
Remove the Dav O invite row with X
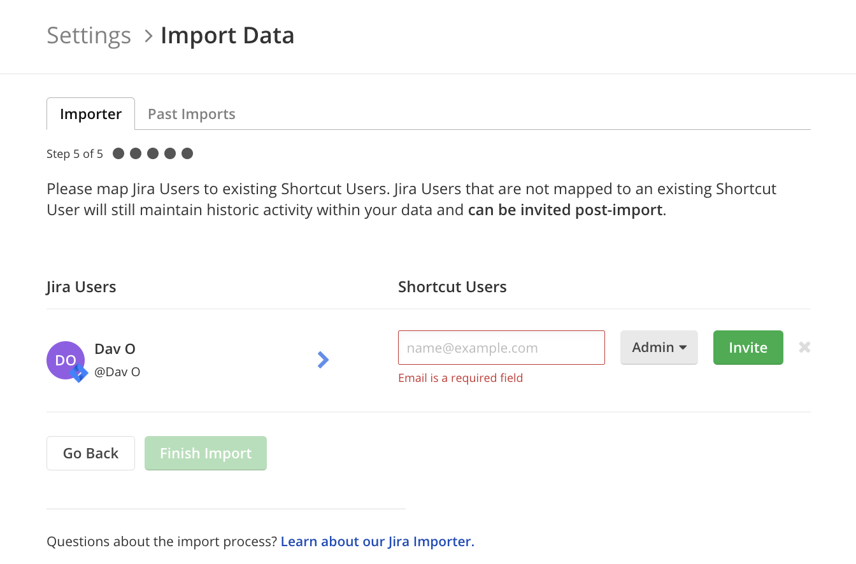[804, 347]
